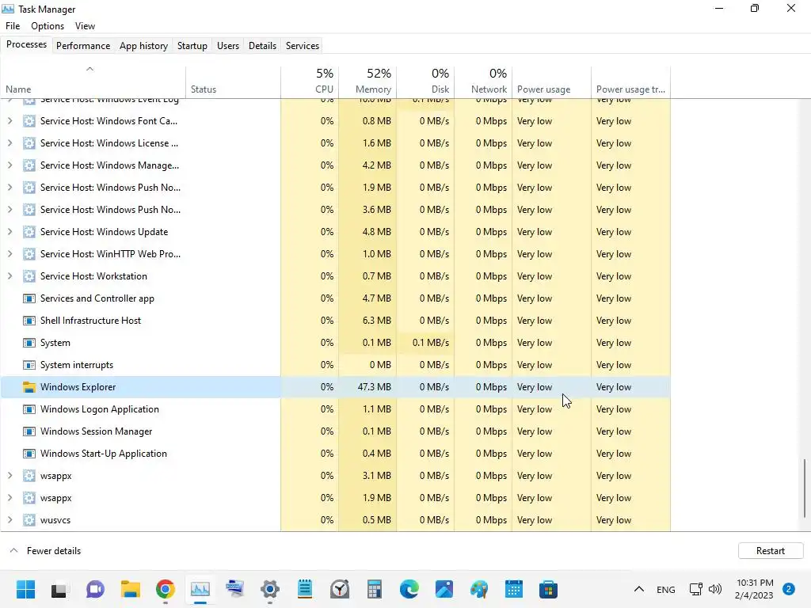Click the Services and Controller app icon
Screen dimensions: 811x608
point(29,298)
